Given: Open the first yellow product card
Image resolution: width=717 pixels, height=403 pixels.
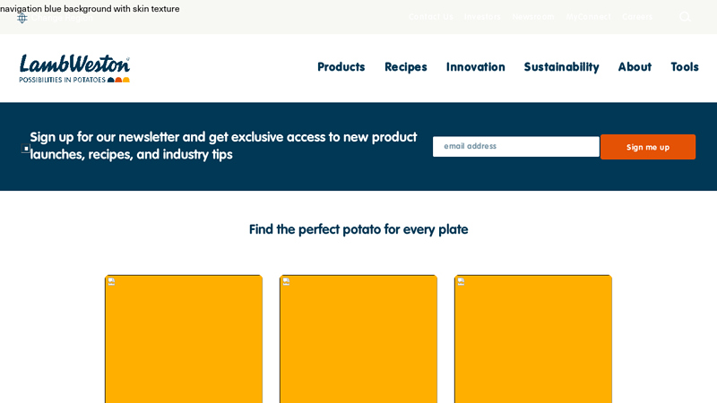Looking at the screenshot, I should click(x=184, y=340).
